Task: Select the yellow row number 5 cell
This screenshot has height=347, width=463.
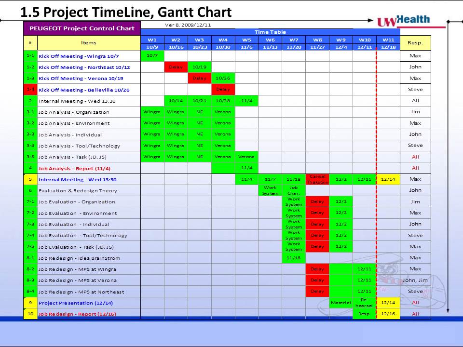Action: (30, 179)
